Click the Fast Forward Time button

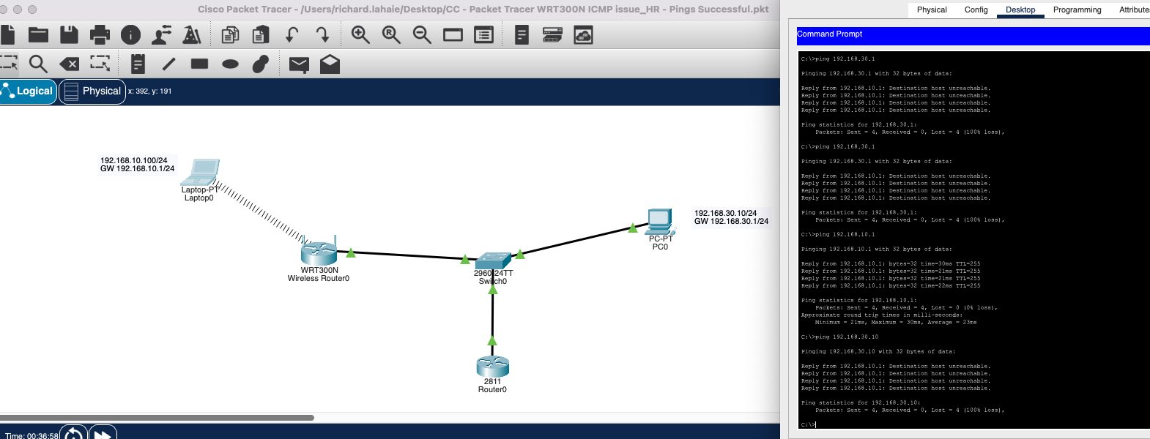click(x=103, y=434)
